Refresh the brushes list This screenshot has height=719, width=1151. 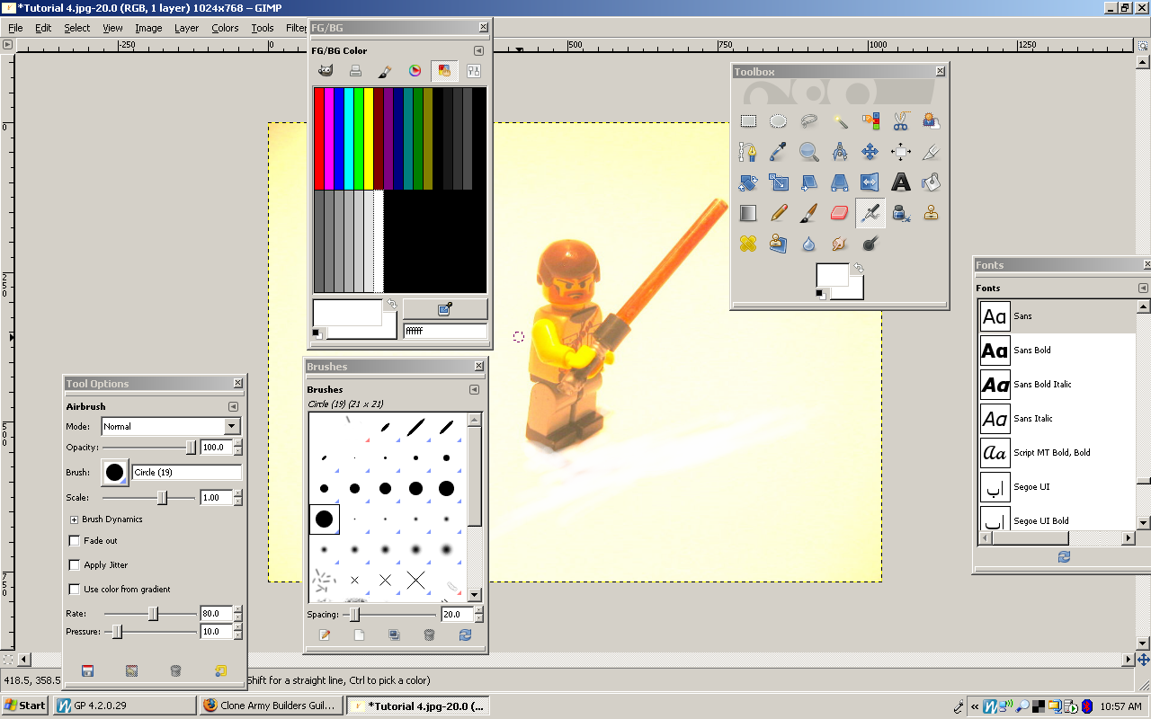pos(465,635)
